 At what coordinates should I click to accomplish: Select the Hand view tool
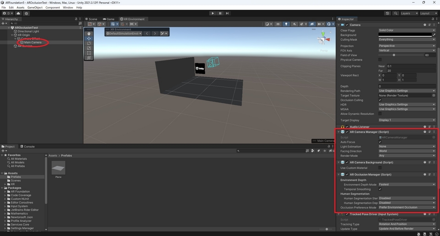pos(89,33)
